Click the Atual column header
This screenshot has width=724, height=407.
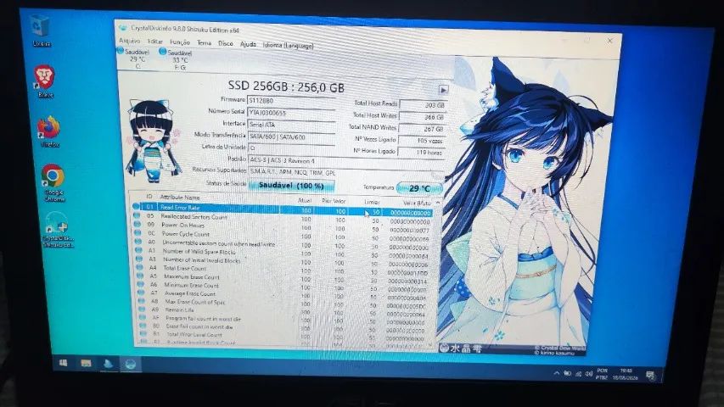pos(304,200)
